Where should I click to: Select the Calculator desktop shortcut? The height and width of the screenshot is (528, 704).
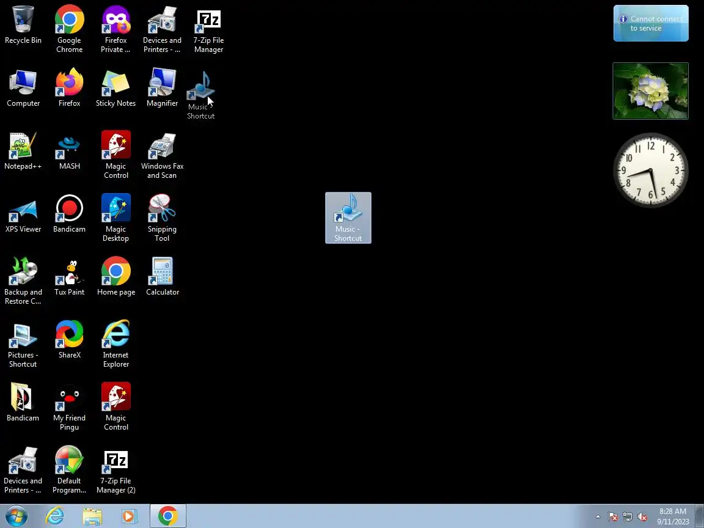click(x=162, y=277)
